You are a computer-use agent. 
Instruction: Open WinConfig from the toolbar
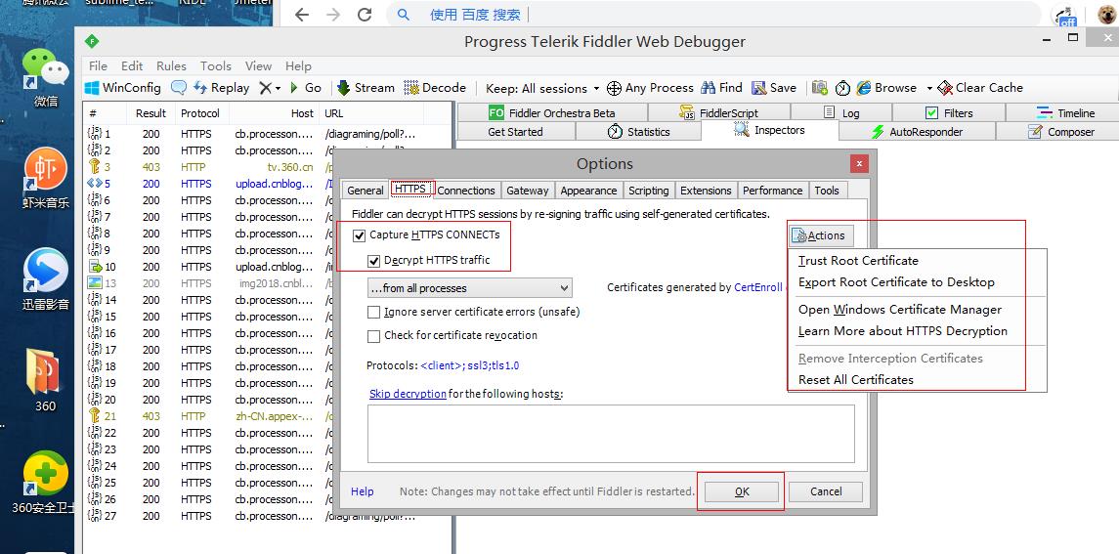(123, 88)
